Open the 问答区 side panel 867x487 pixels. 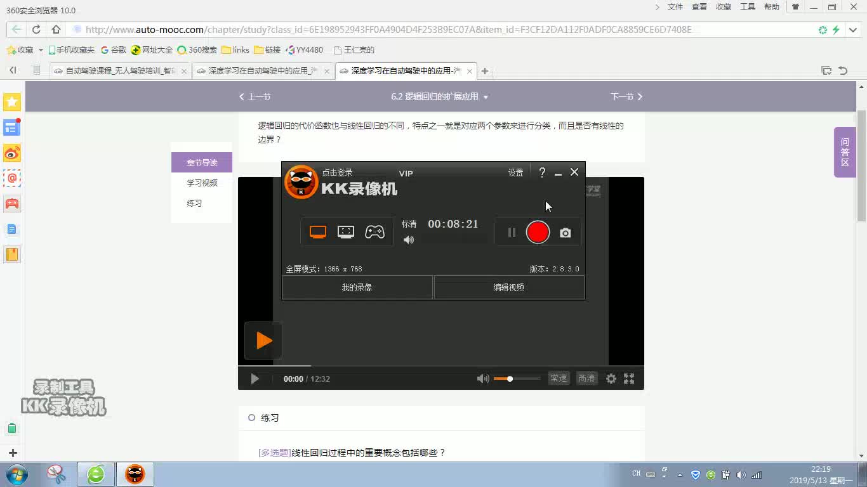click(x=845, y=152)
